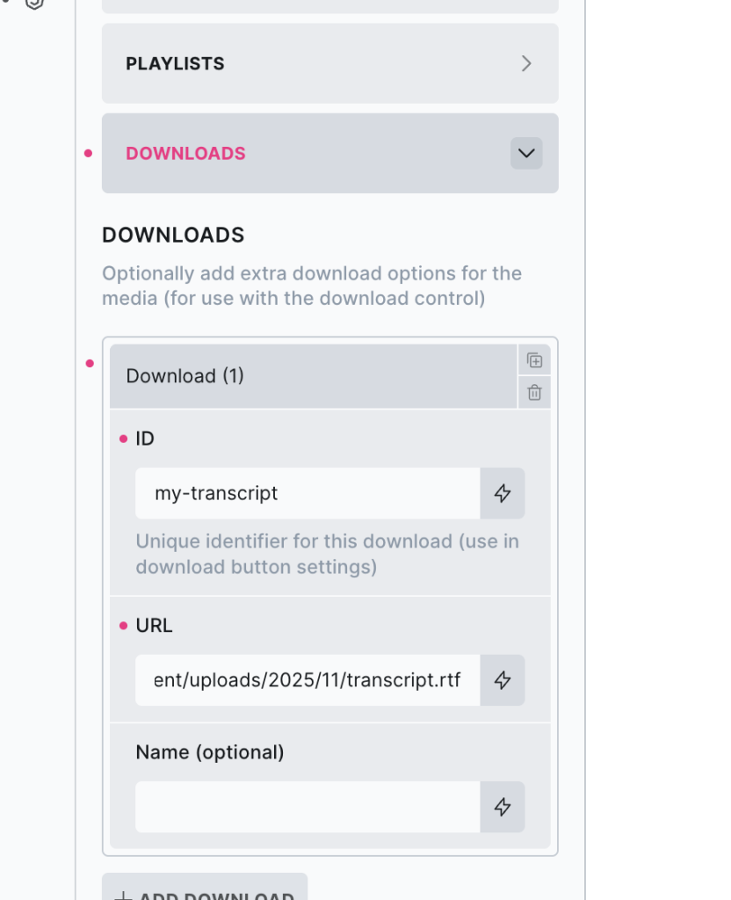Open dynamic tags for the URL field
The width and height of the screenshot is (731, 900).
pyautogui.click(x=502, y=680)
